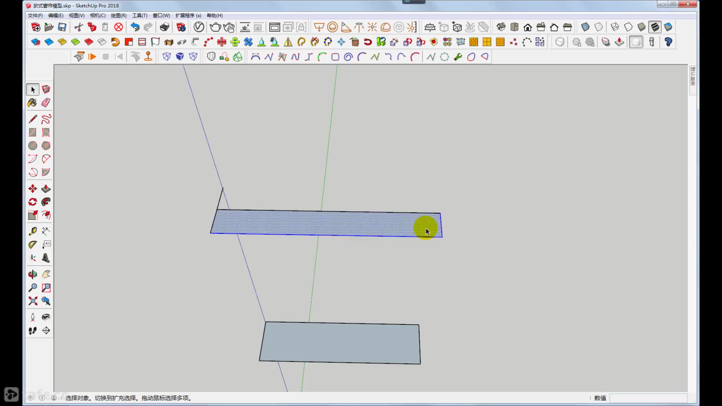722x406 pixels.
Task: Switch to Front view house icon
Action: [528, 27]
